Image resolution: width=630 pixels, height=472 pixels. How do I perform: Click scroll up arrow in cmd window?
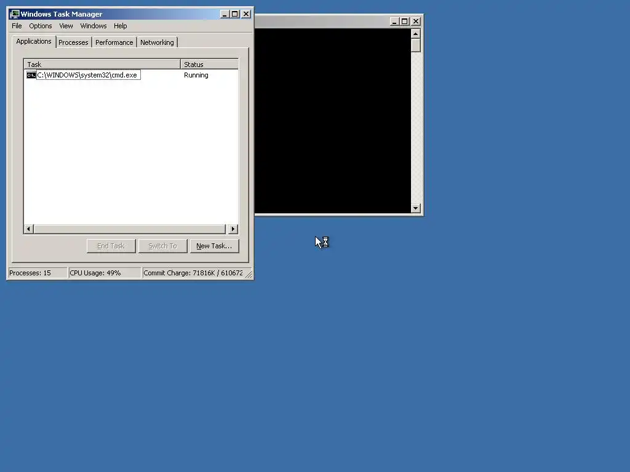click(x=415, y=33)
